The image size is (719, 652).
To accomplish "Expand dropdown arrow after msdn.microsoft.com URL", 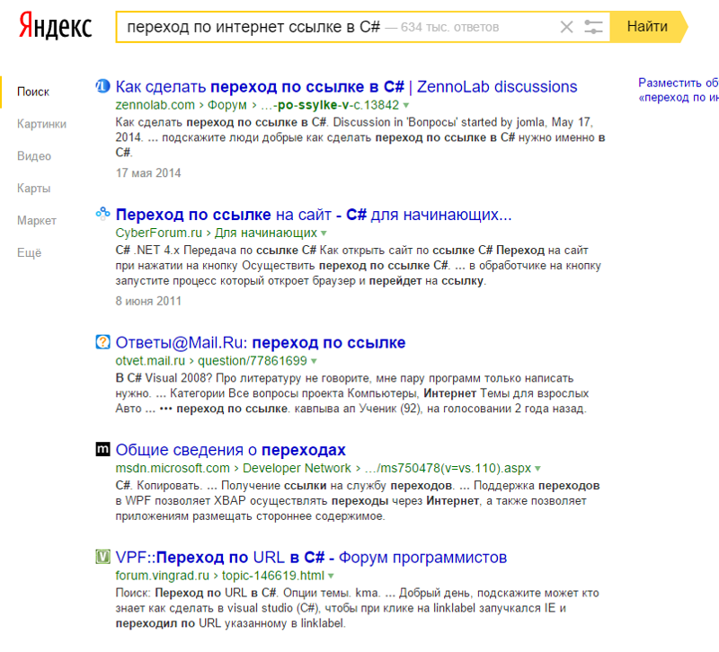I will (537, 469).
